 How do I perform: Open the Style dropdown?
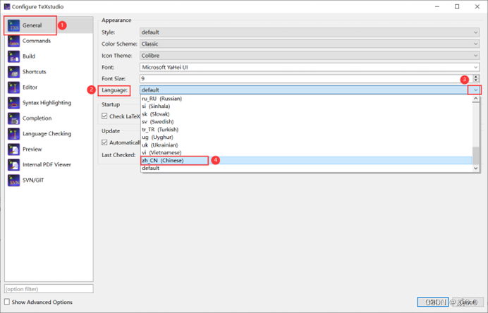click(310, 32)
